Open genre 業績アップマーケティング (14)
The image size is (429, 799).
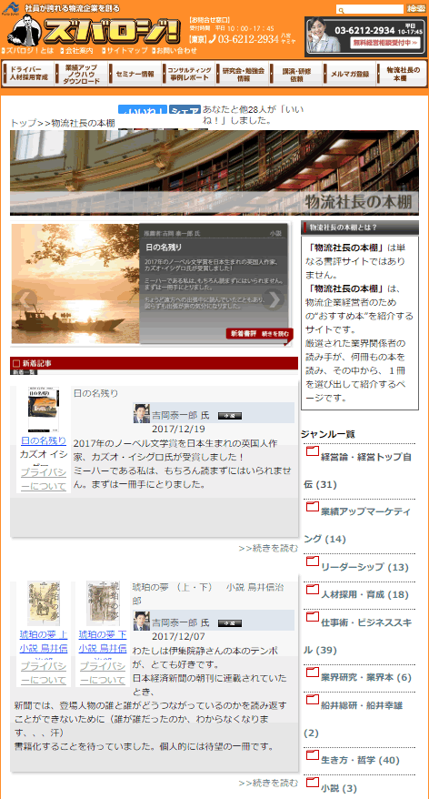coord(357,525)
